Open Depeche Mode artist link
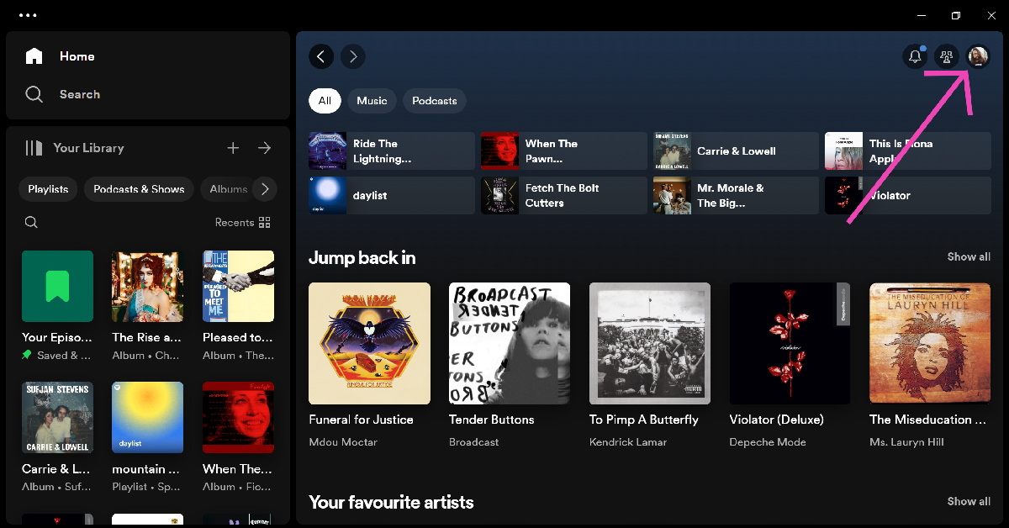The width and height of the screenshot is (1009, 528). (x=768, y=442)
